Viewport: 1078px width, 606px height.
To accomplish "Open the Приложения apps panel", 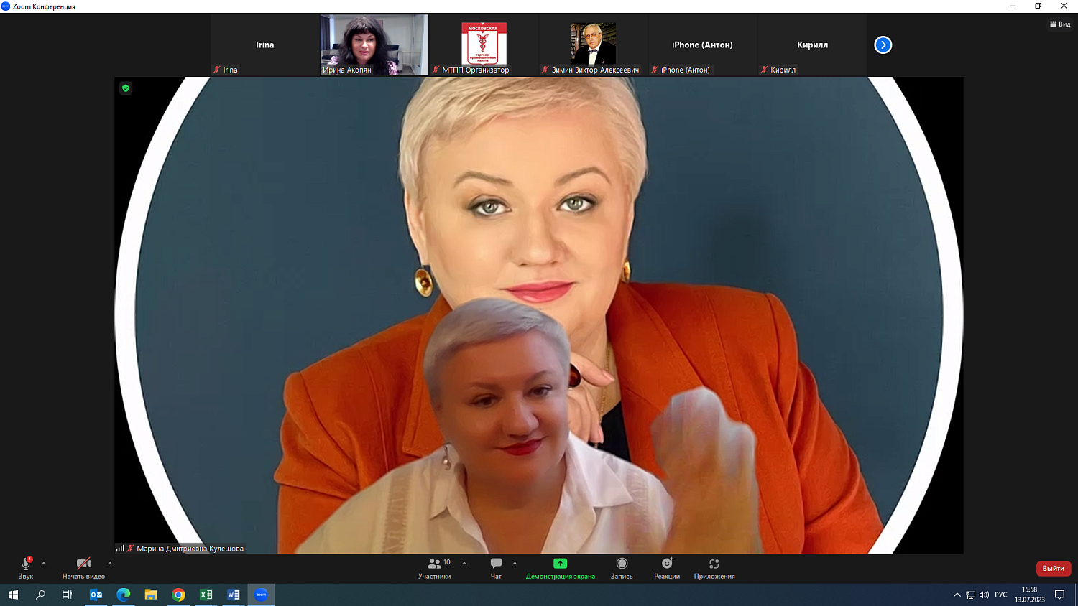I will (714, 564).
